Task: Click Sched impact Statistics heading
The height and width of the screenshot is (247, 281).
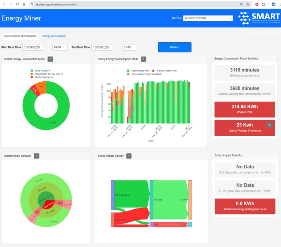Action: pos(229,155)
